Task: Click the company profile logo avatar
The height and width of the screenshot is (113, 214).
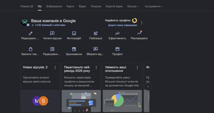Action: pos(25,22)
